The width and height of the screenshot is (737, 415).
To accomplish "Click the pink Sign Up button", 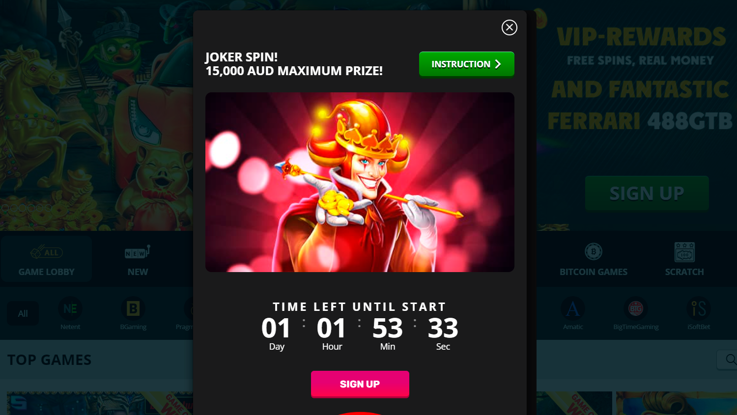I will [360, 384].
